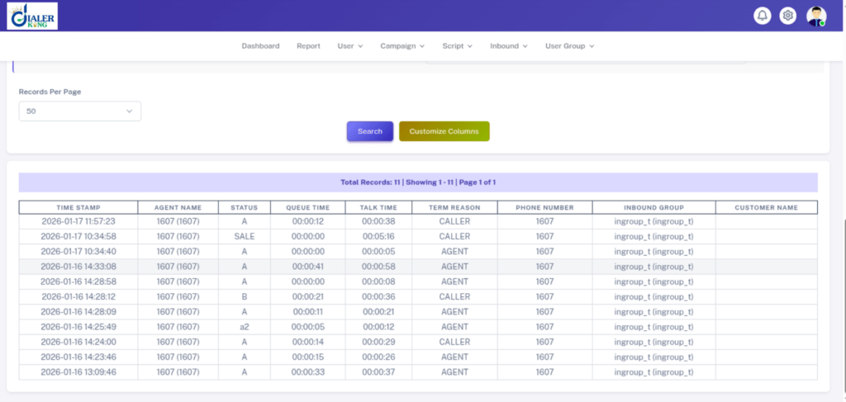Click the Customize Columns button
The width and height of the screenshot is (846, 402).
(x=444, y=131)
